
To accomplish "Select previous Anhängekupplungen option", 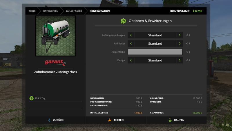I will click(x=131, y=35).
